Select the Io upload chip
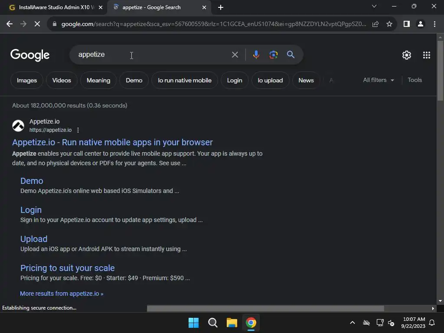Viewport: 444px width, 333px height. [x=270, y=80]
